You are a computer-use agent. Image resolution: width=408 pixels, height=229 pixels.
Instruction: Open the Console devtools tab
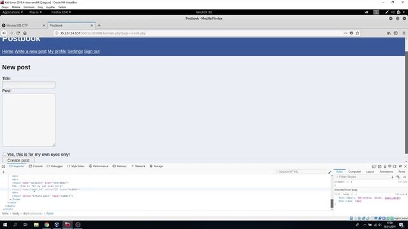pos(36,166)
